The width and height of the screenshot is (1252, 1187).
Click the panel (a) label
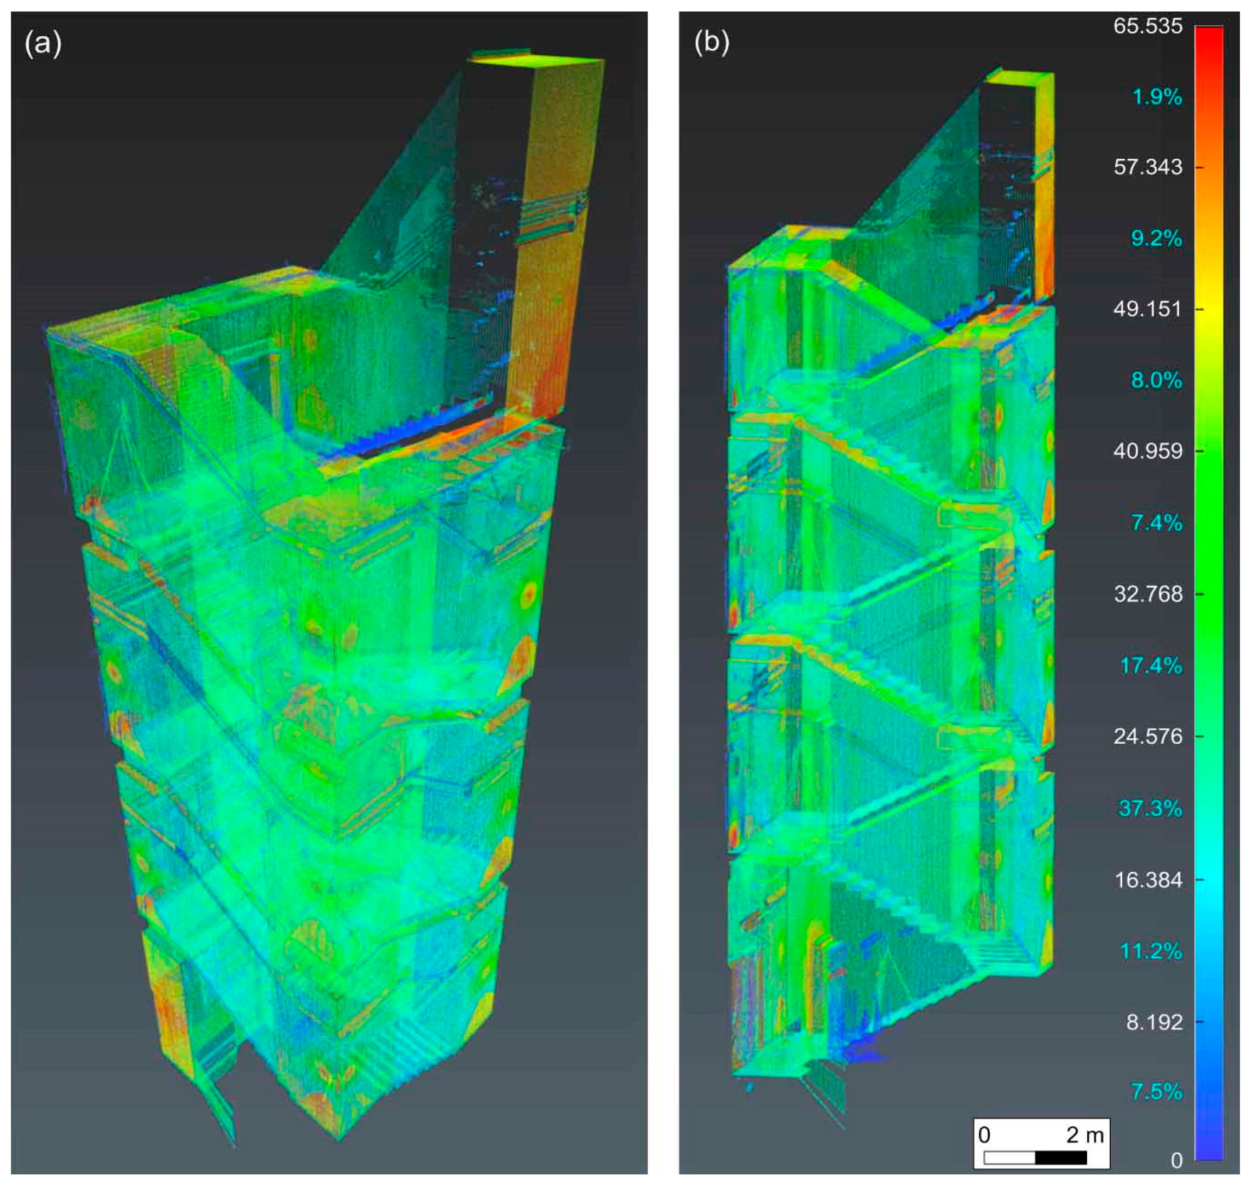pyautogui.click(x=43, y=43)
